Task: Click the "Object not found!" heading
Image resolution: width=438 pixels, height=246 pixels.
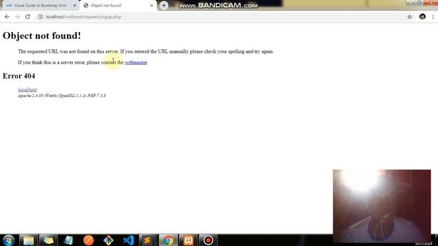Action: point(42,36)
